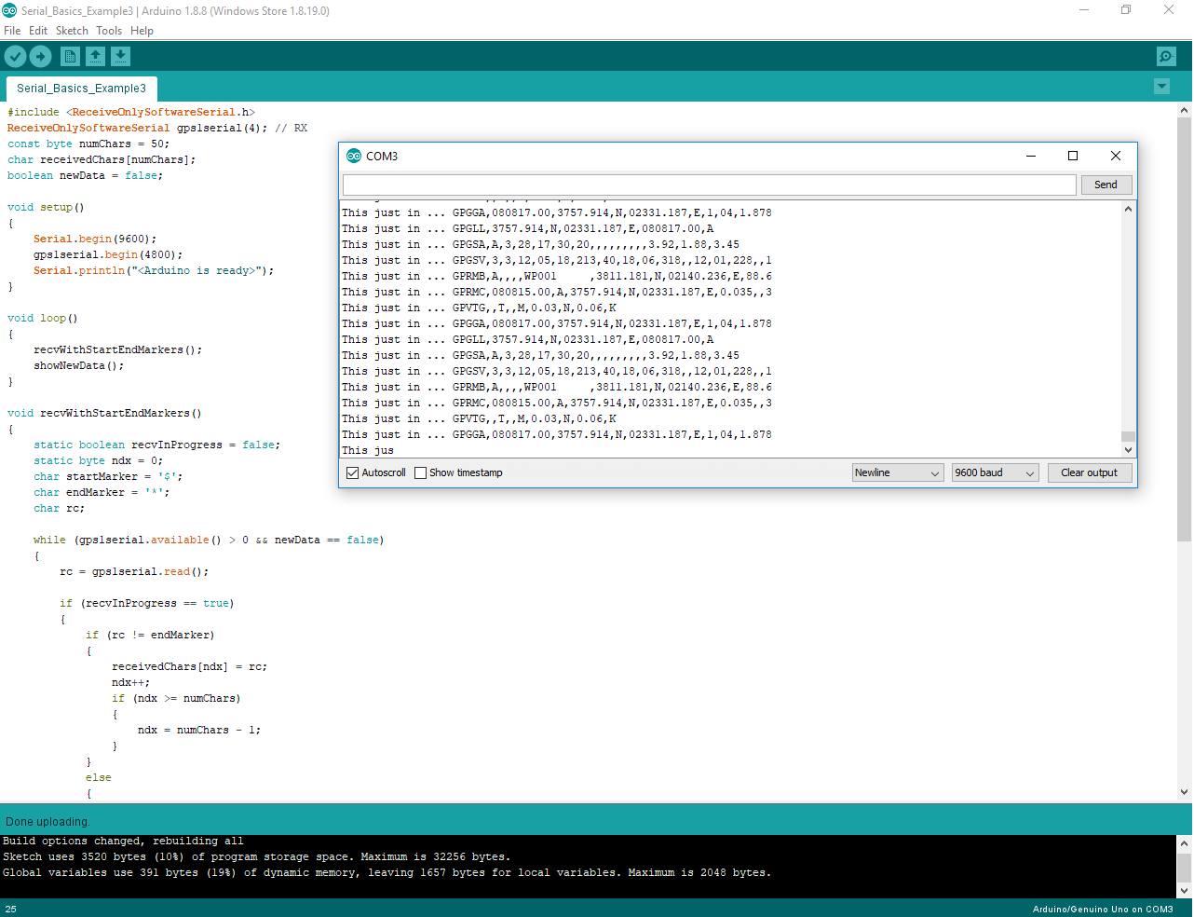Screen dimensions: 1194x917
Task: Click the Arduino icon in the IDE titlebar
Action: point(11,10)
